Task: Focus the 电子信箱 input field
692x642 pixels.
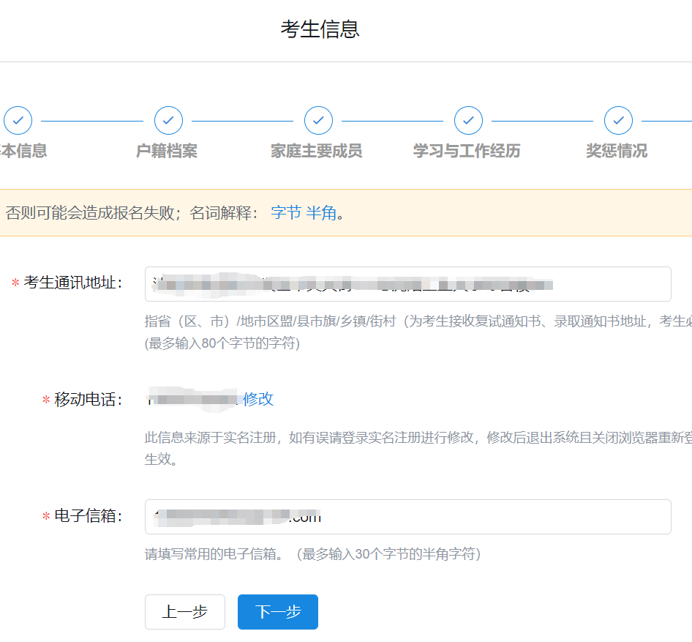Action: click(x=407, y=517)
